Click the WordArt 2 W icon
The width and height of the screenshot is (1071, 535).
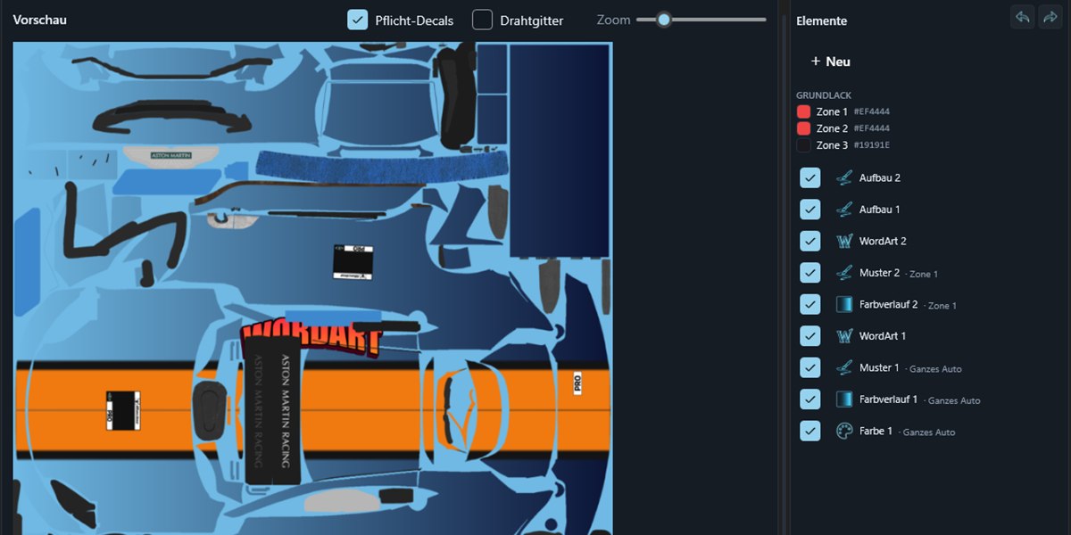click(x=844, y=241)
